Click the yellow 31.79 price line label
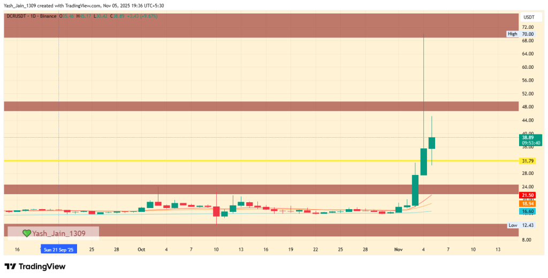The image size is (548, 278). click(528, 161)
